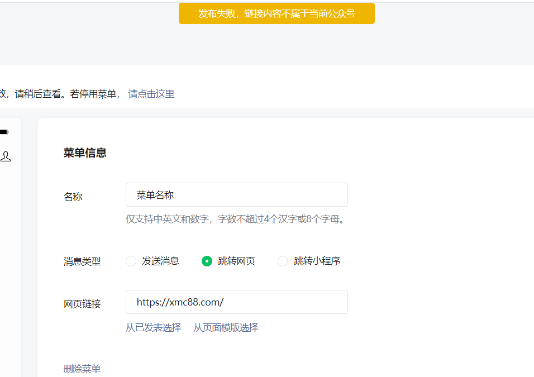
Task: Click the person icon in phone preview
Action: coord(6,157)
